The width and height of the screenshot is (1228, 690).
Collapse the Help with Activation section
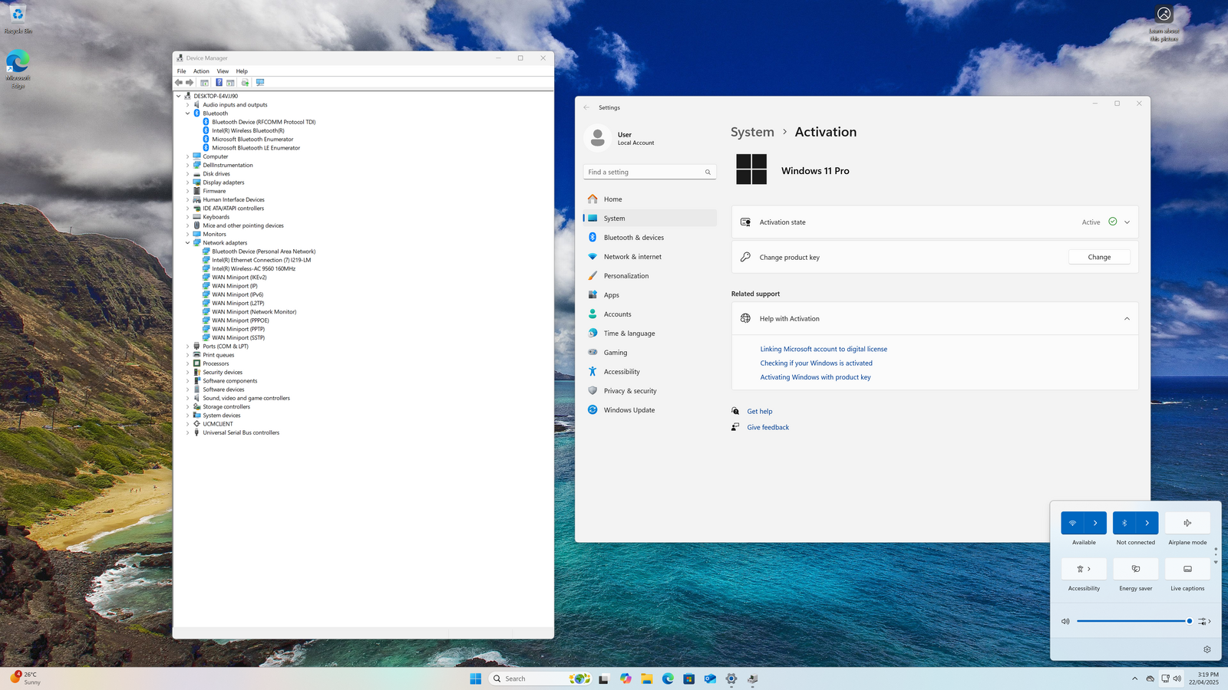tap(1127, 319)
